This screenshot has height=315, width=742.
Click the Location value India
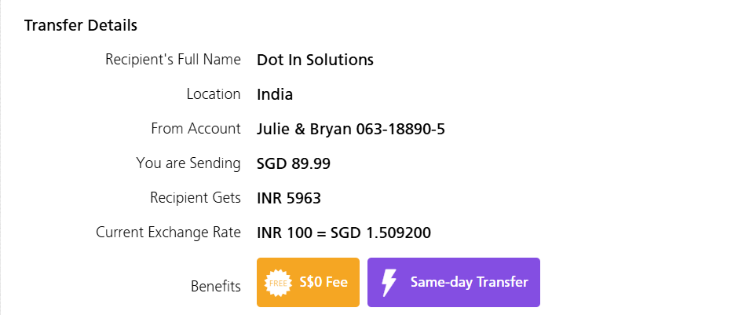pos(275,95)
